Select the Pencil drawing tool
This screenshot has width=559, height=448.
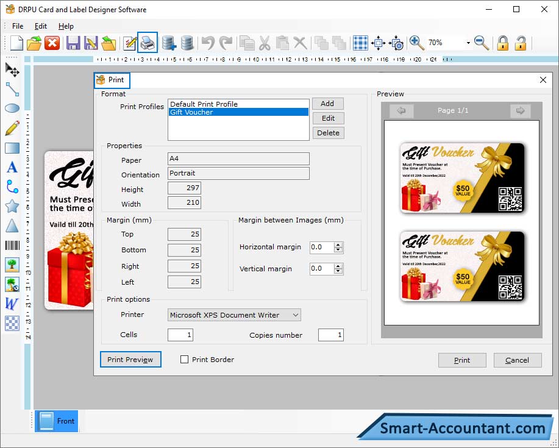pyautogui.click(x=12, y=128)
